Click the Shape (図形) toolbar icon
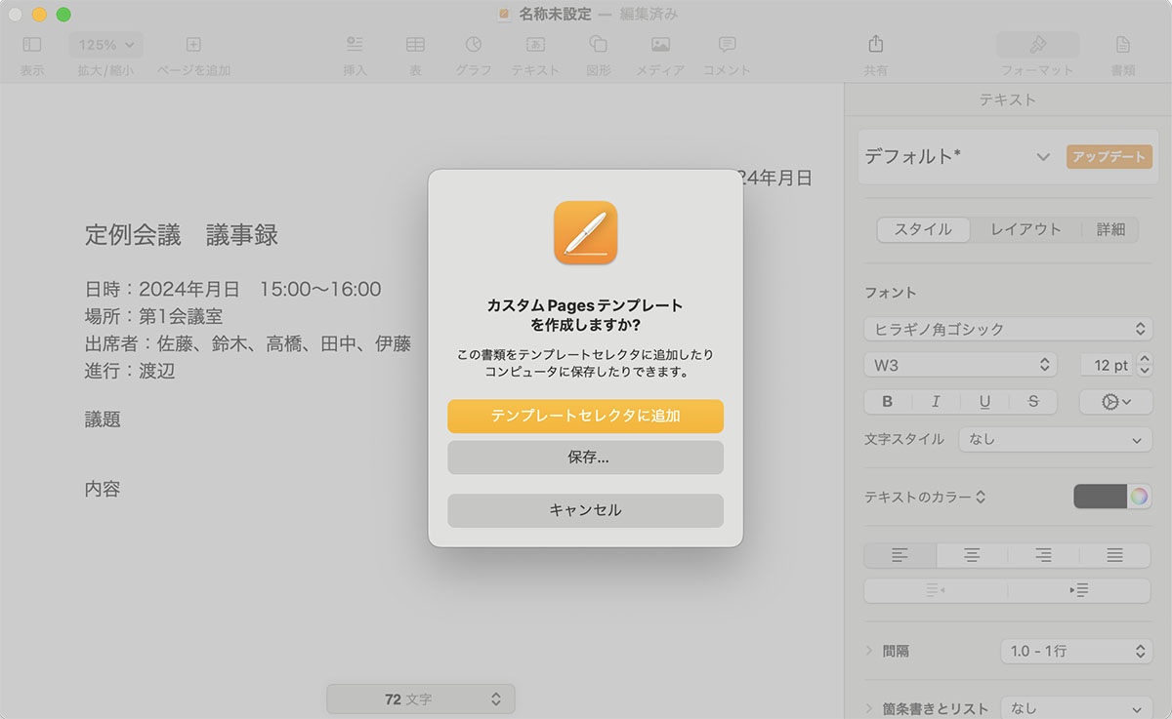 coord(599,45)
